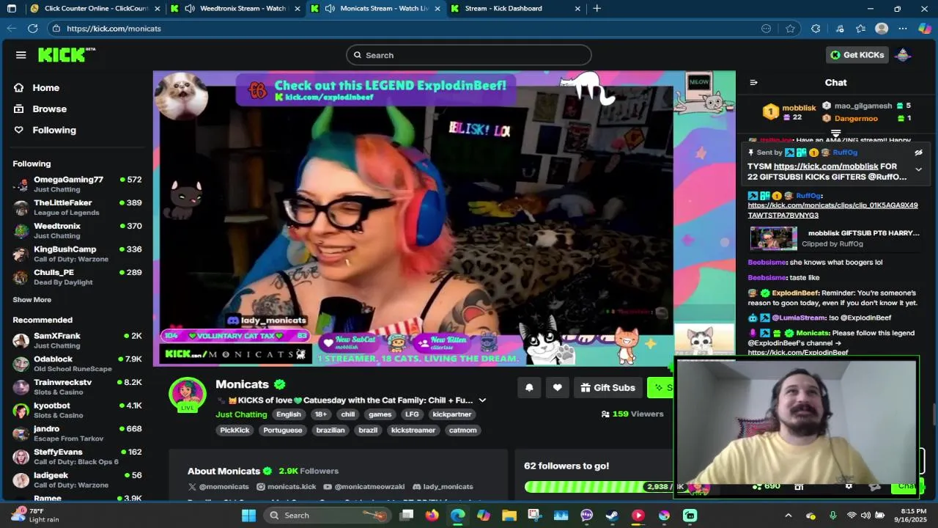Image resolution: width=938 pixels, height=528 pixels.
Task: Click ExplodinBeef username in chat
Action: [795, 293]
